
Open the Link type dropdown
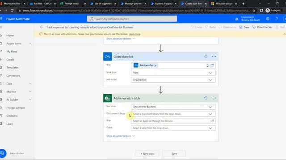click(173, 73)
